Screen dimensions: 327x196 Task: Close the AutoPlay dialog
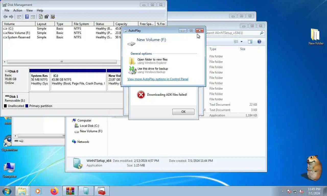[x=200, y=31]
